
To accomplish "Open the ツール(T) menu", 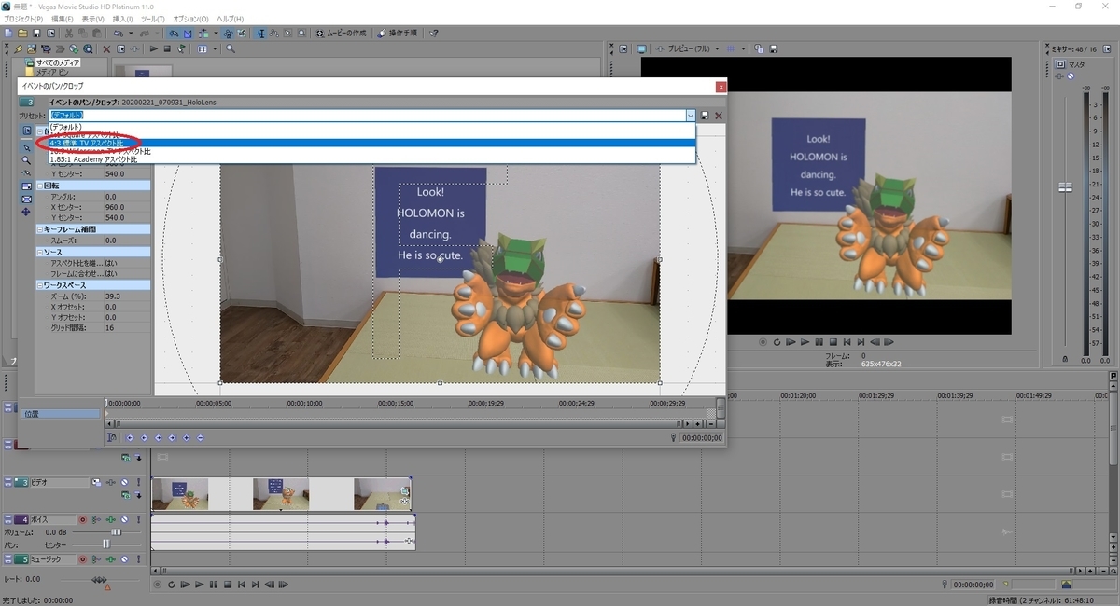I will click(152, 19).
